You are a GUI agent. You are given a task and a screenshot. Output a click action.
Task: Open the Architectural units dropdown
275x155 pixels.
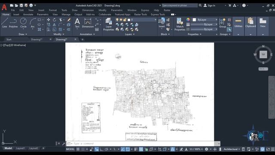coord(232,149)
